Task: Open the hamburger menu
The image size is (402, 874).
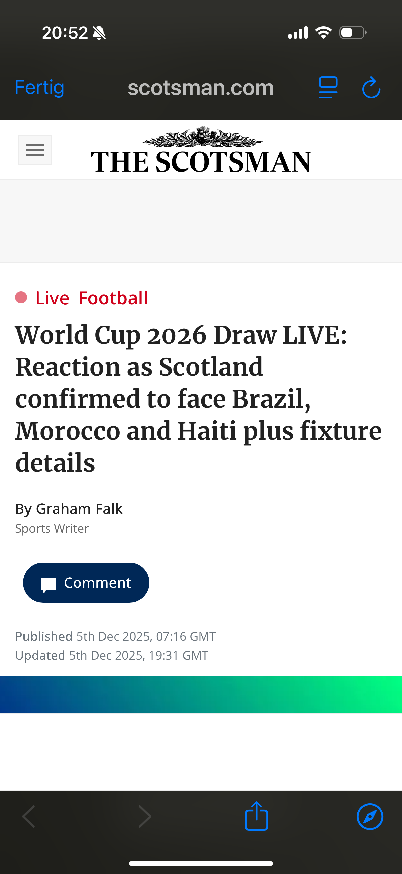Action: pyautogui.click(x=35, y=150)
